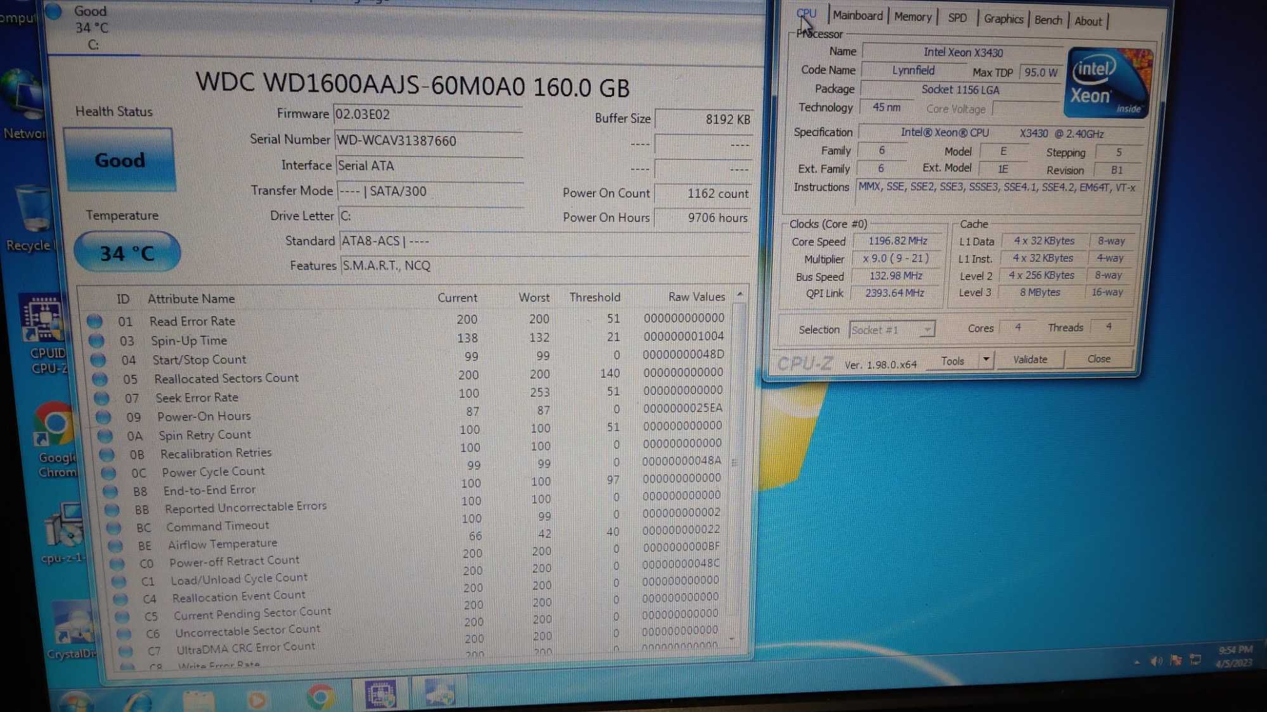The image size is (1267, 712).
Task: Click the Threshold column header
Action: pyautogui.click(x=594, y=297)
